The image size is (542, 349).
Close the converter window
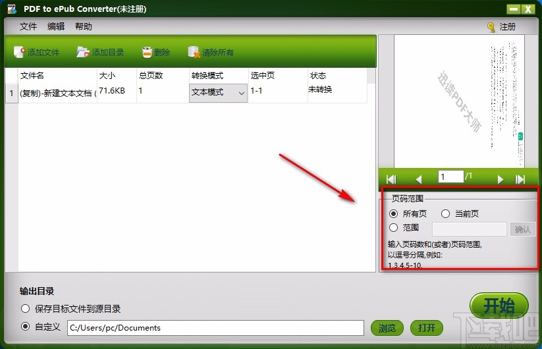528,9
